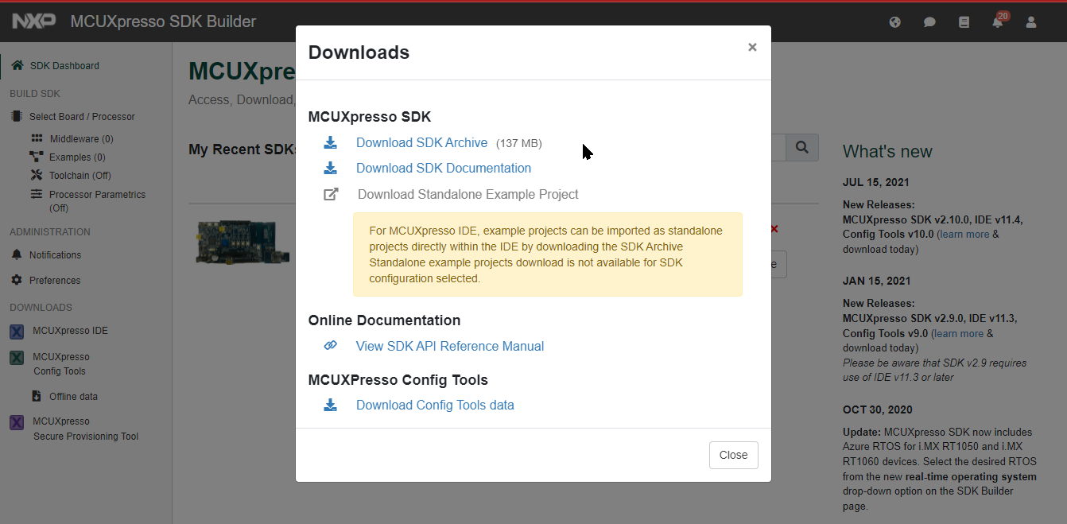1067x524 pixels.
Task: Open MCUXpresso IDE download link
Action: (70, 331)
